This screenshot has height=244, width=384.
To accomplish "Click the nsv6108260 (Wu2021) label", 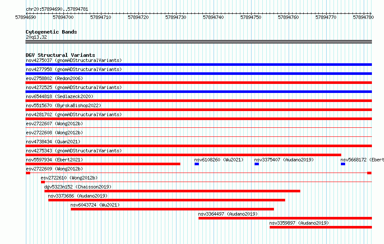I will click(219, 160).
